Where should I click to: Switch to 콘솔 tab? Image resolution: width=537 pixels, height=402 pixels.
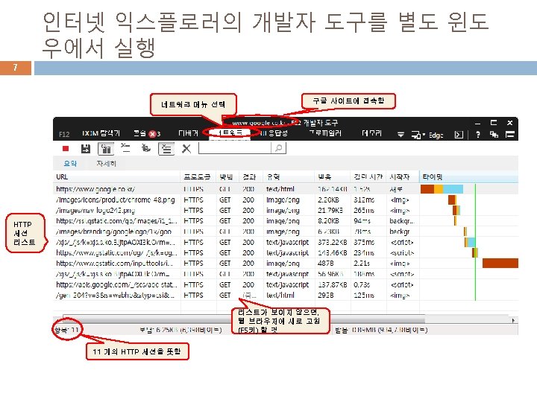tap(139, 133)
